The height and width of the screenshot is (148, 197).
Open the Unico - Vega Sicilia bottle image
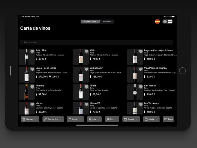pos(26,74)
